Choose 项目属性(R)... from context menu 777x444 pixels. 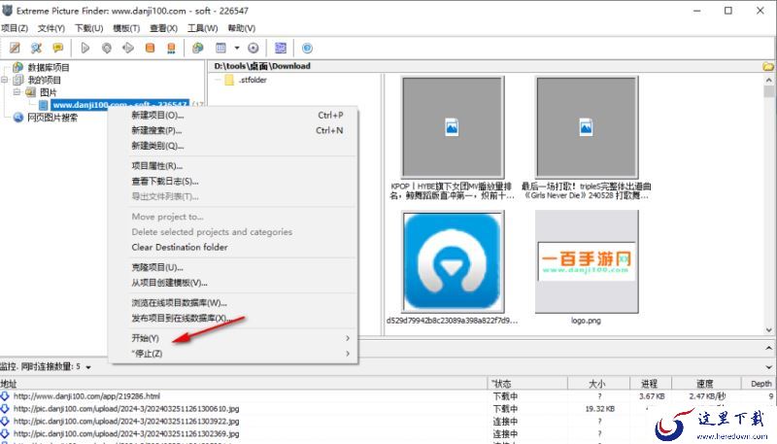(233, 166)
